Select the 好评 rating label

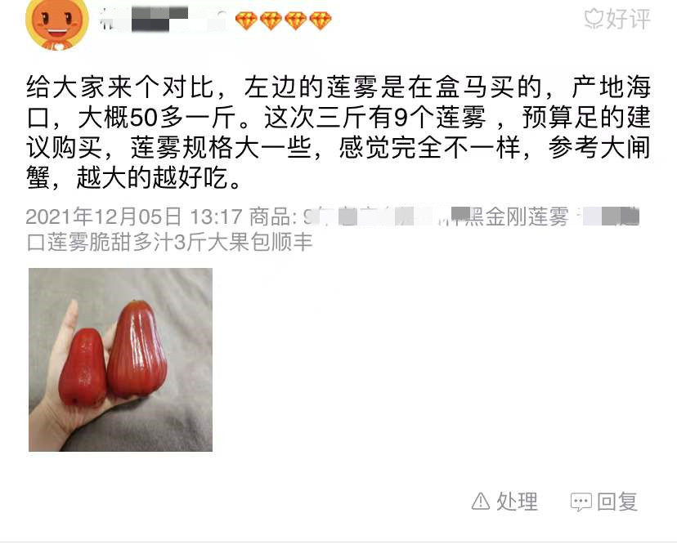click(628, 19)
